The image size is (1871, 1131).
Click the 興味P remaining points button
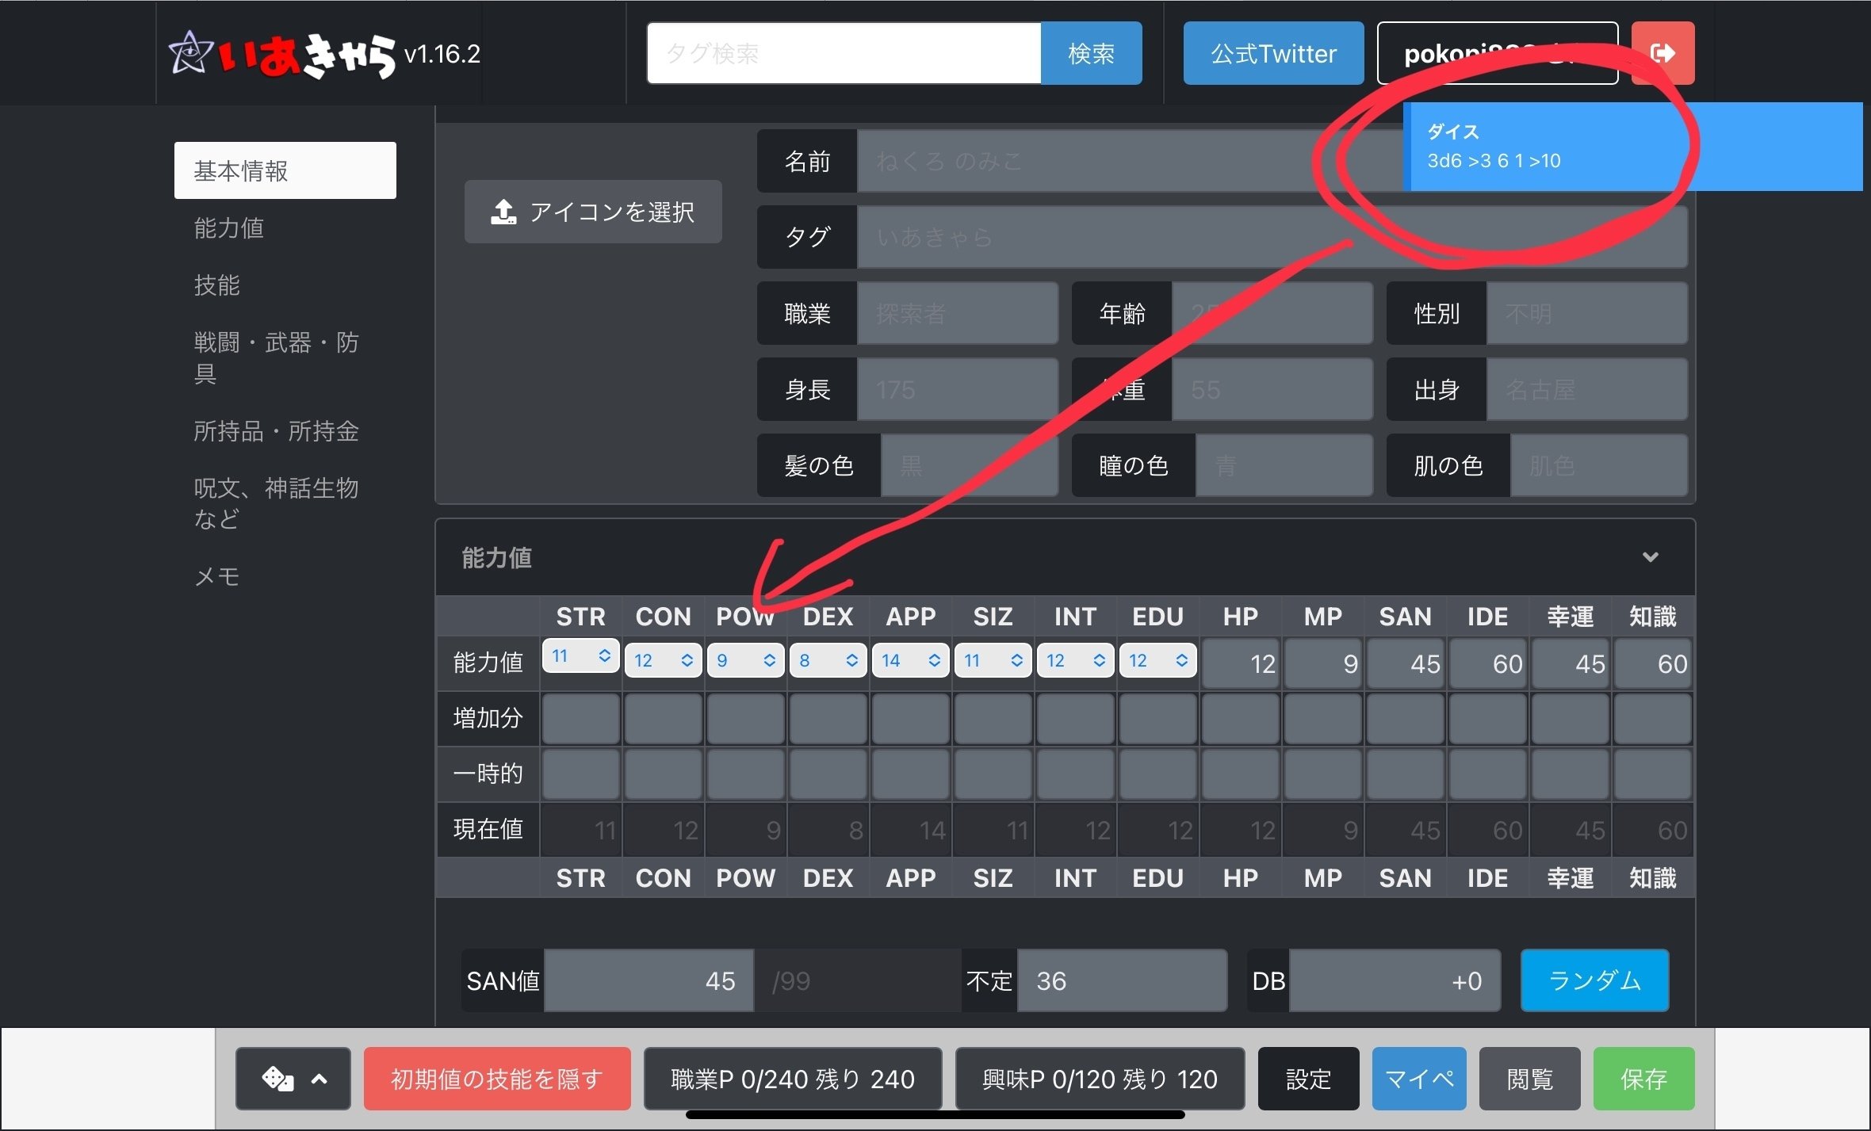(x=1100, y=1079)
